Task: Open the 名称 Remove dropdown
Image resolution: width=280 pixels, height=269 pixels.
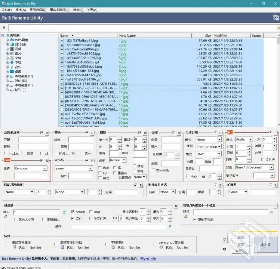Action: (31, 168)
